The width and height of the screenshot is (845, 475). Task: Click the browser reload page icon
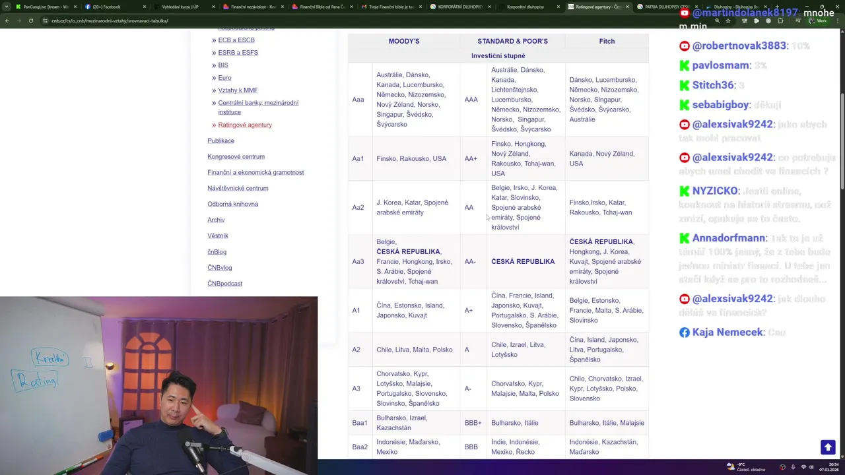pos(30,20)
